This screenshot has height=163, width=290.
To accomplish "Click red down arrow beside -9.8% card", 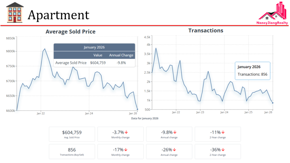I will (x=175, y=132).
